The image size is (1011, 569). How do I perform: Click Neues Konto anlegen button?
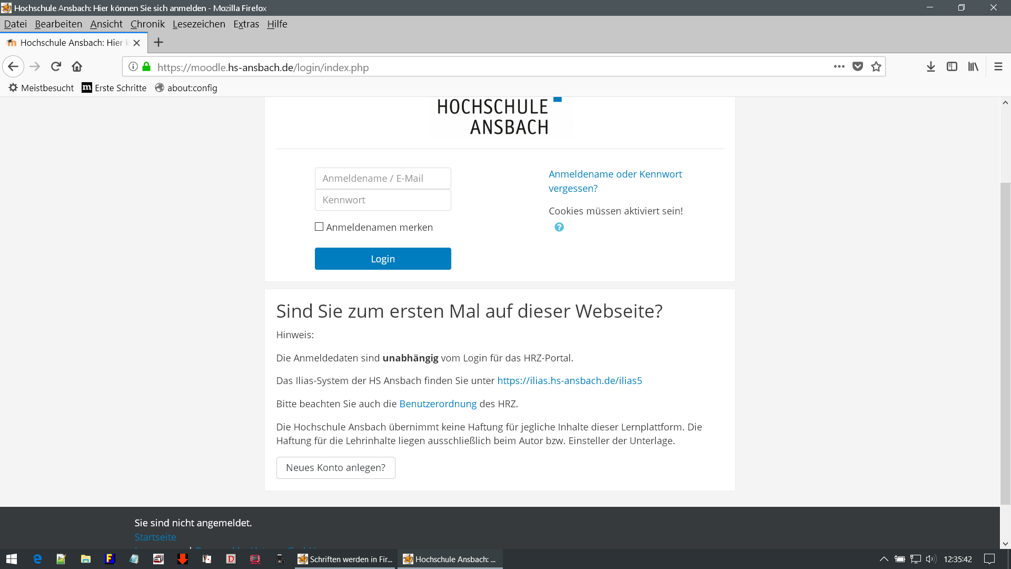tap(335, 468)
